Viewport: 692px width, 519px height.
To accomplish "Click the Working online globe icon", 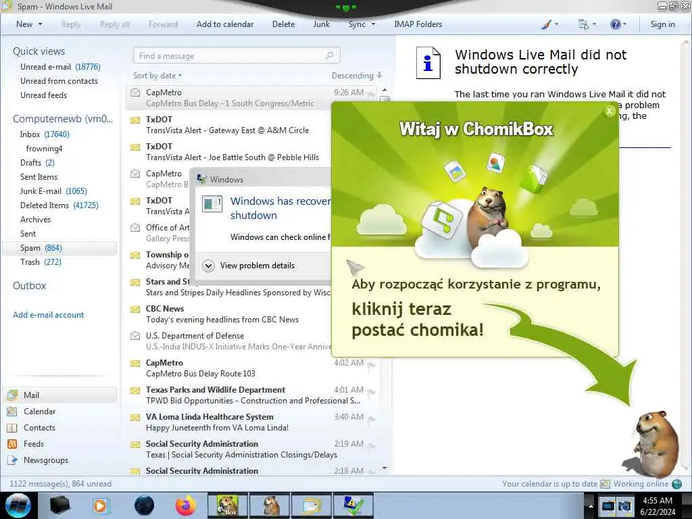I will coord(677,484).
